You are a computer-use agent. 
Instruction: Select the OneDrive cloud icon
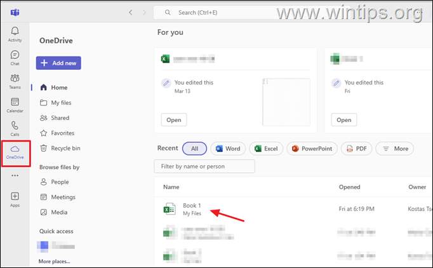tap(15, 151)
